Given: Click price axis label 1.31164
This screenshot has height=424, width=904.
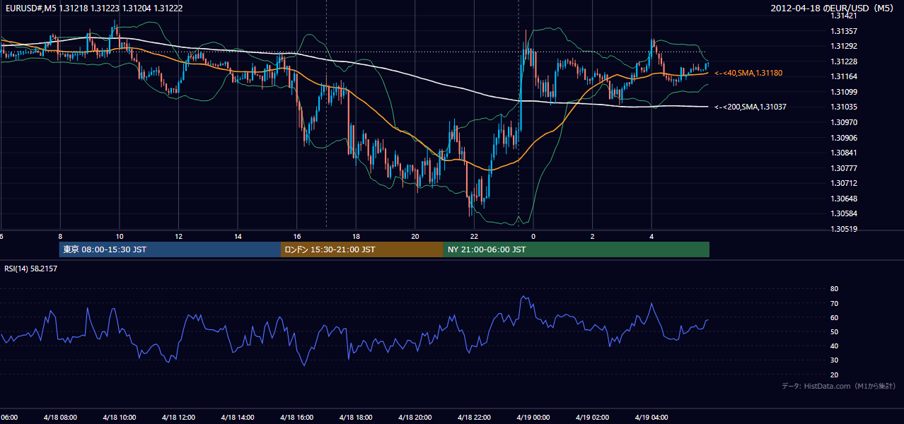Looking at the screenshot, I should (843, 76).
